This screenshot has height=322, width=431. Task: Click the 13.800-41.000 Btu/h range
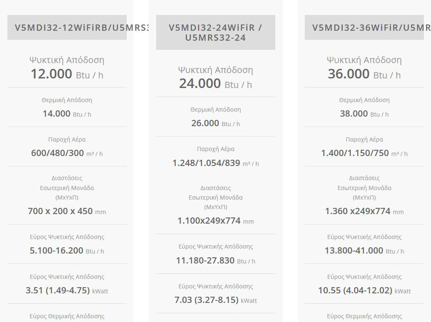pos(364,250)
